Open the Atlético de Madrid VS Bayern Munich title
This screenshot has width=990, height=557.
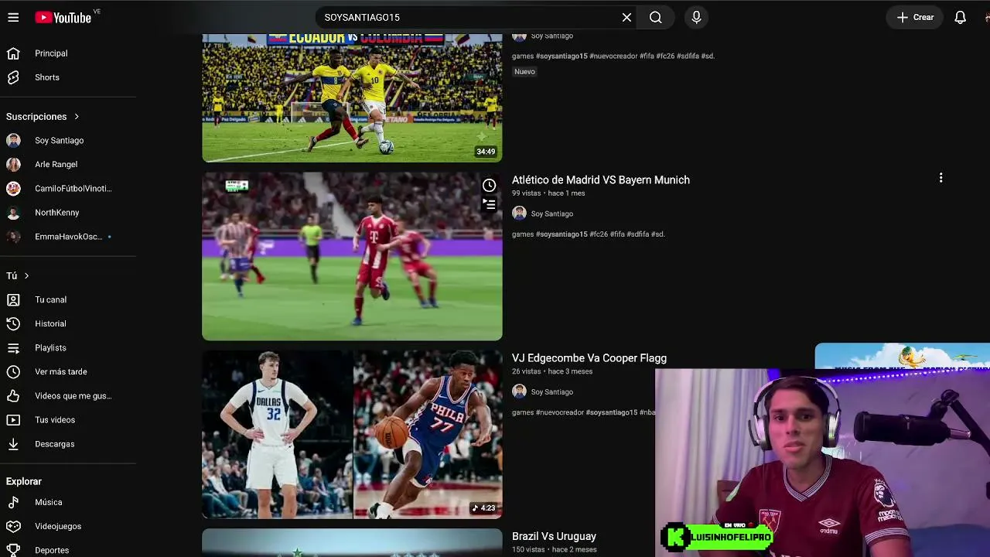coord(601,180)
